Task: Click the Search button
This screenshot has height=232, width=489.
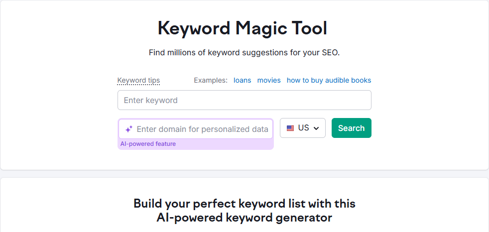Action: 352,128
